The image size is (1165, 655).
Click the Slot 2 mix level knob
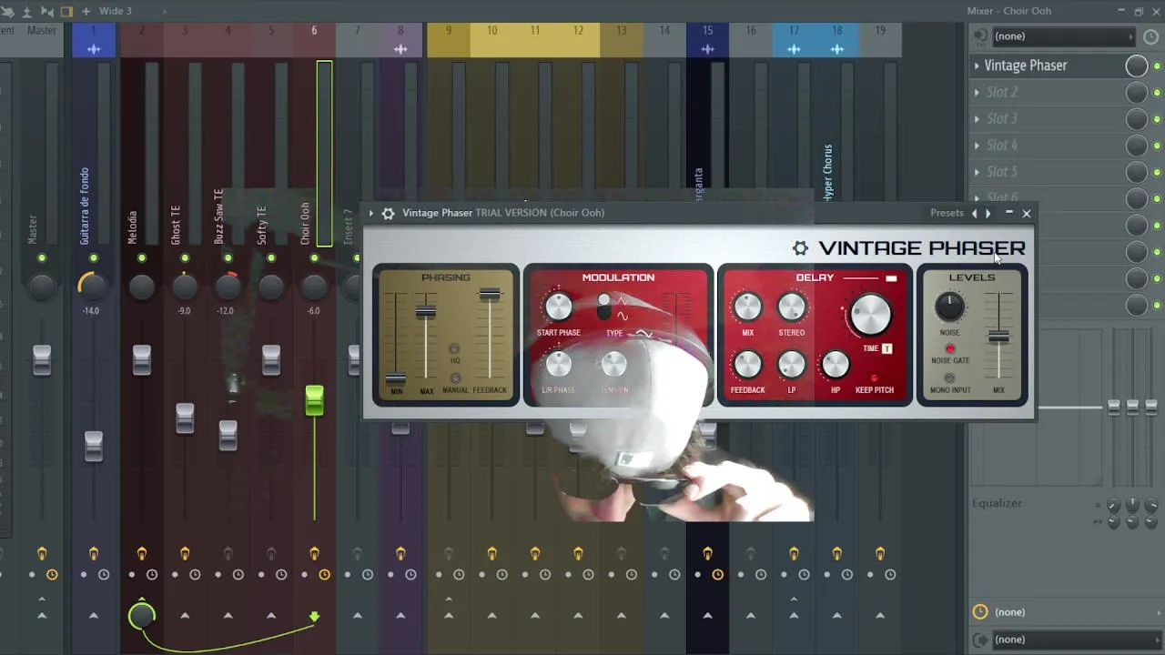tap(1136, 92)
